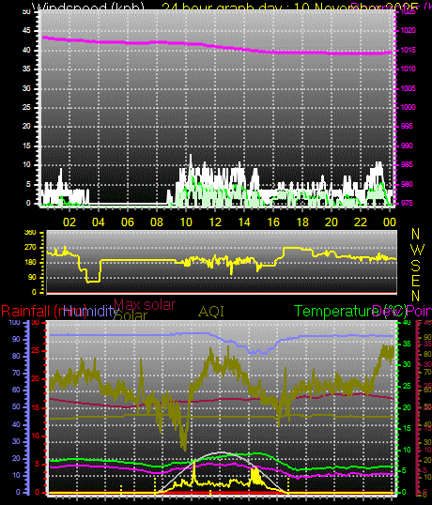Click the magenta 1000 pressure value
432x505 pixels.
[409, 107]
